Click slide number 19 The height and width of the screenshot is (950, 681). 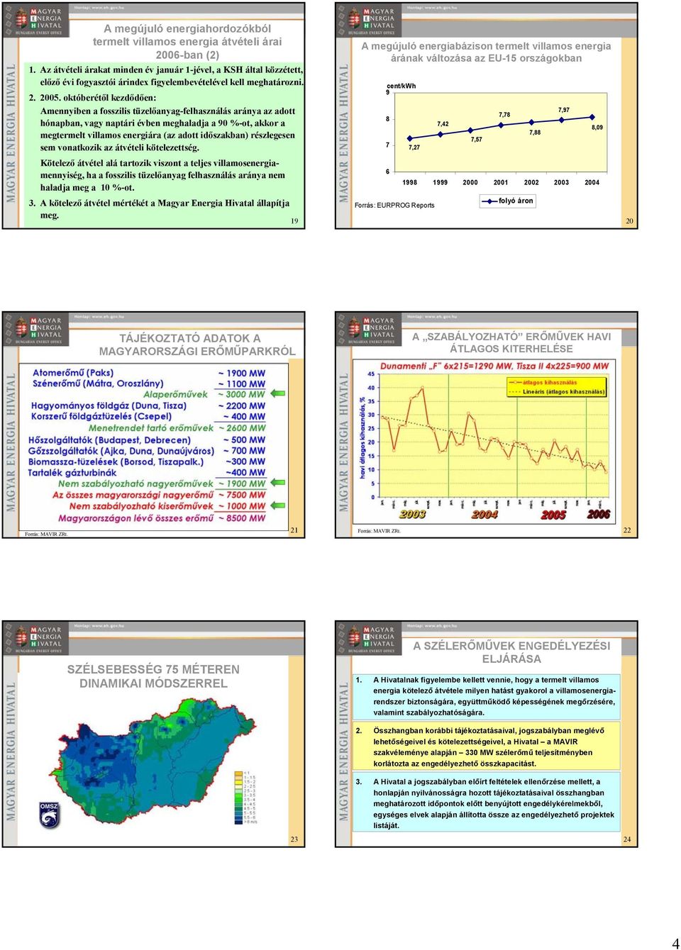[294, 221]
